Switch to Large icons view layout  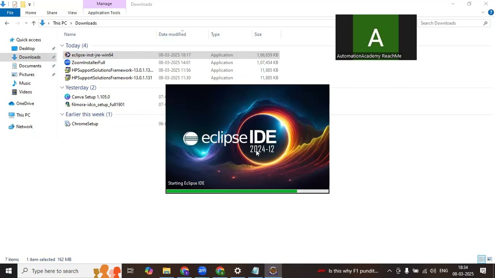click(490, 259)
